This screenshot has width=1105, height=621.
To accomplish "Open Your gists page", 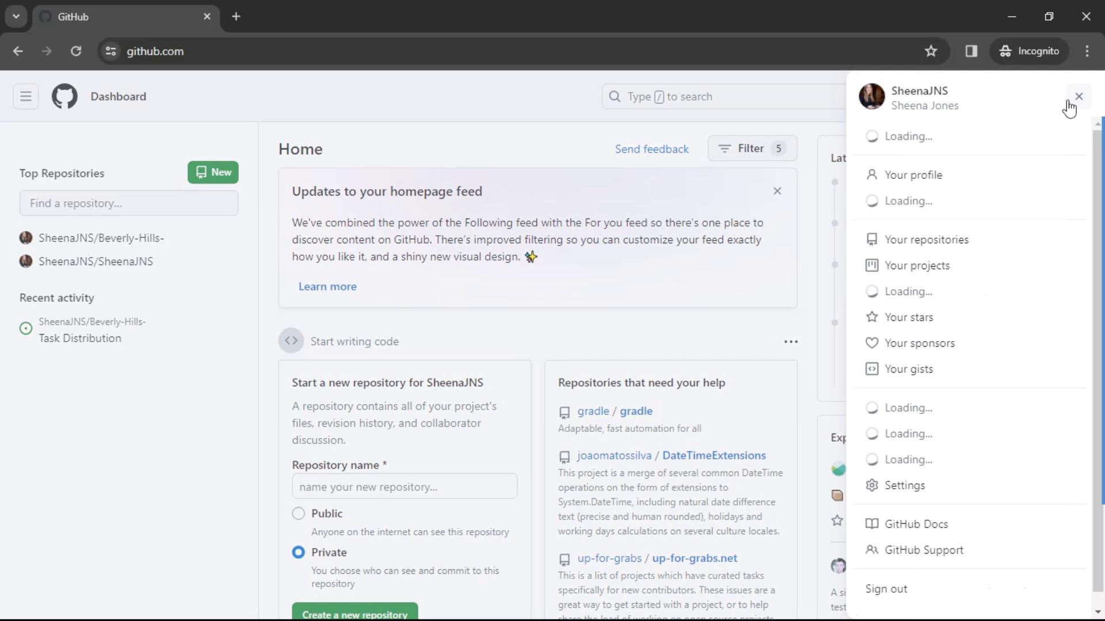I will pos(908,369).
